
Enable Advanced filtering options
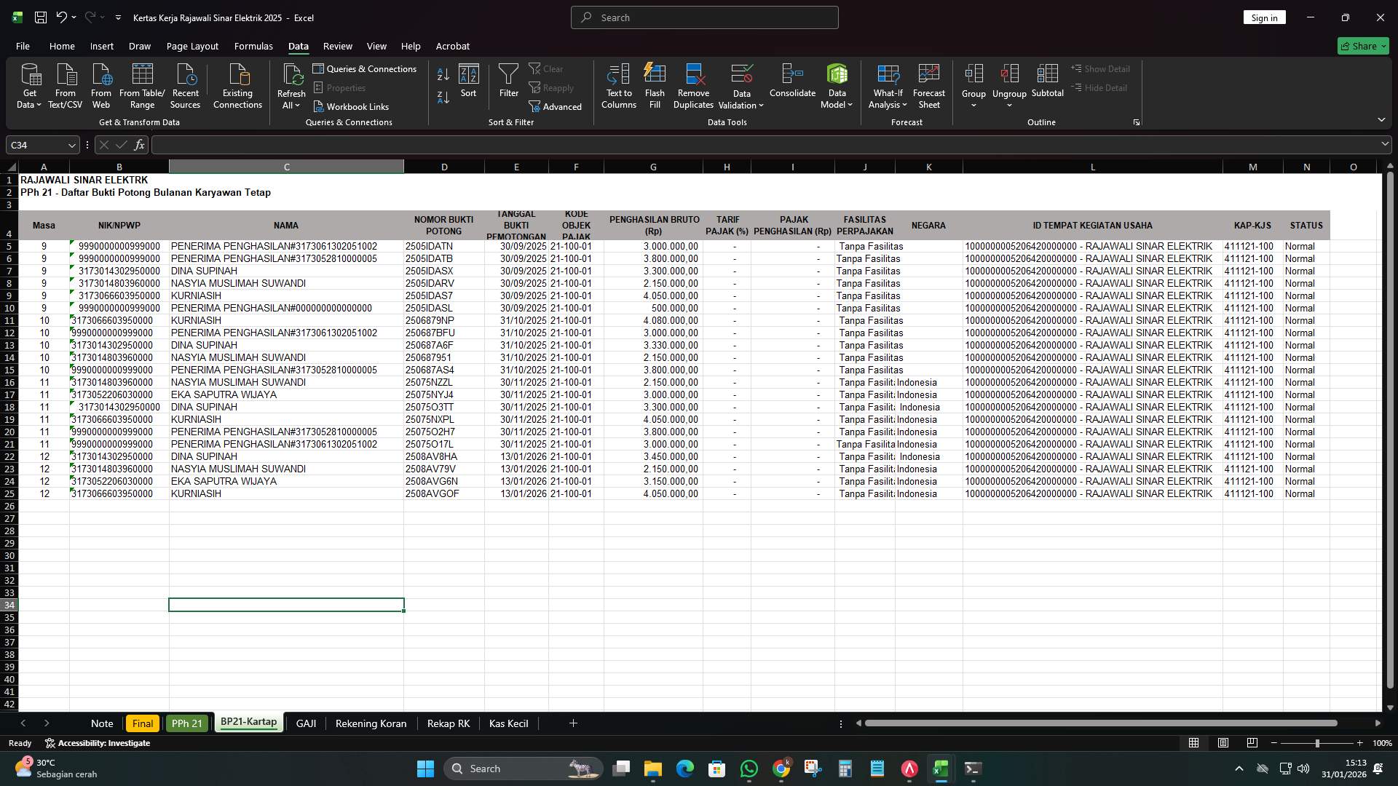(x=556, y=106)
